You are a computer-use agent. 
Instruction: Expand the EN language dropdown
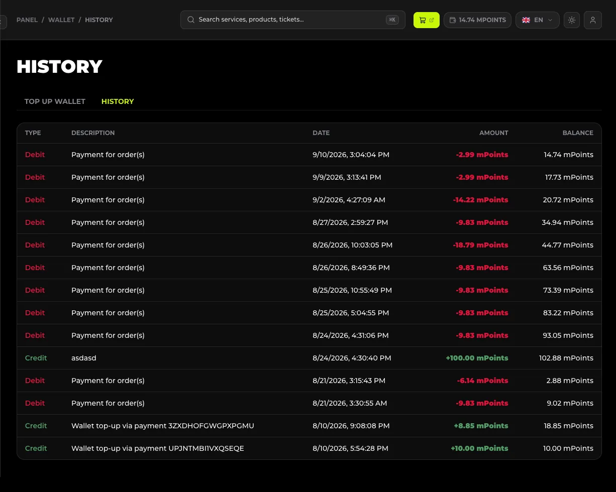tap(538, 20)
